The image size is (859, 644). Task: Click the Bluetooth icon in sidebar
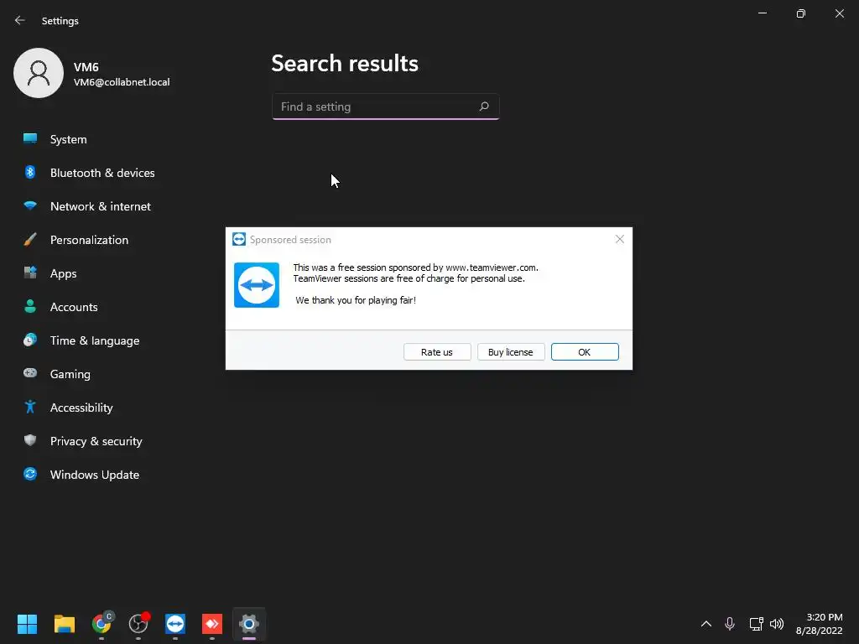30,172
